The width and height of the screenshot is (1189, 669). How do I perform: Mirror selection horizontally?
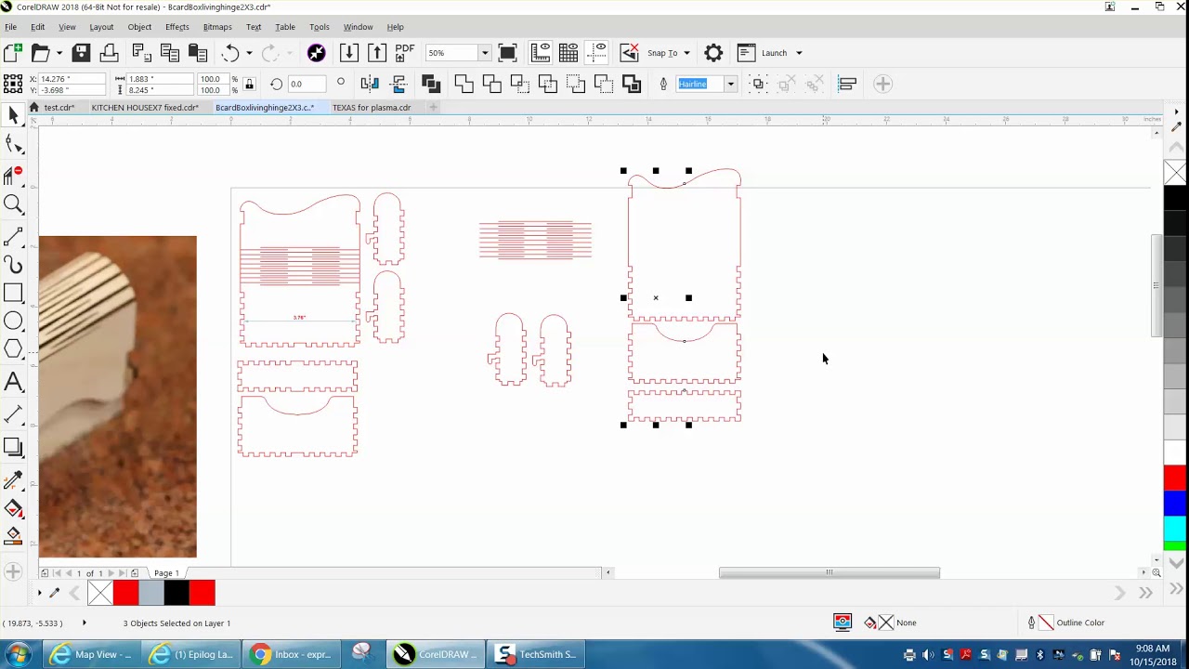370,84
